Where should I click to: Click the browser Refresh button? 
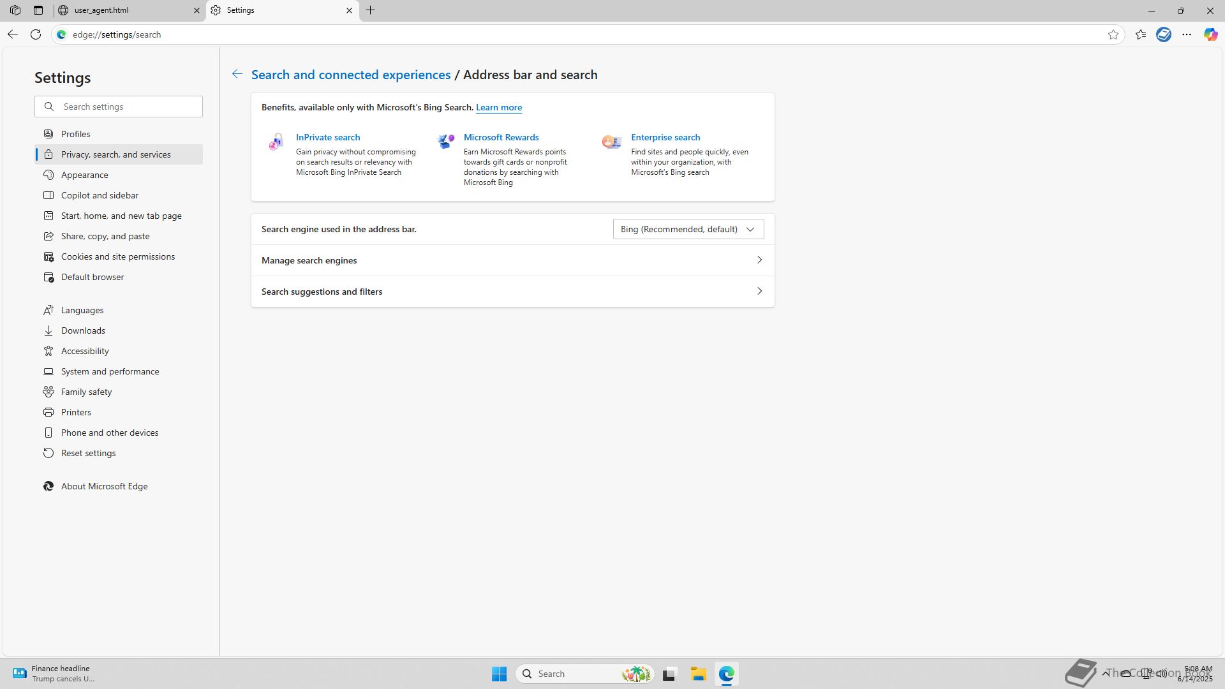pos(36,34)
